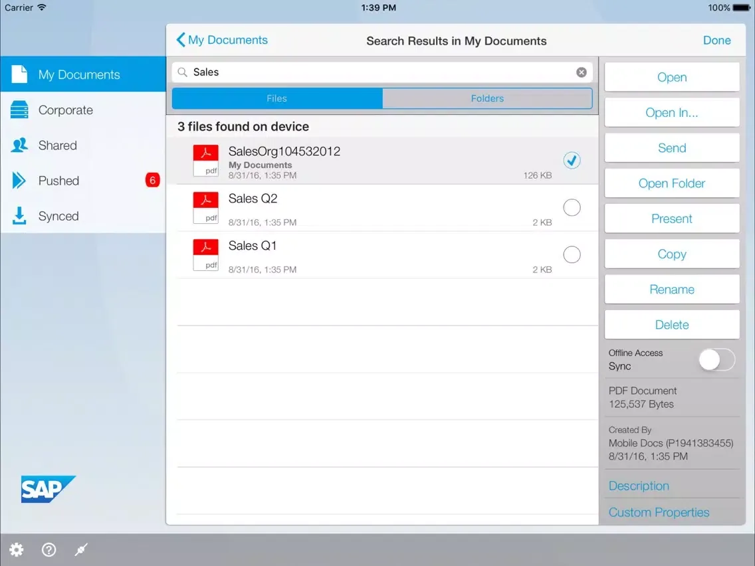Click the Open Folder button
The height and width of the screenshot is (566, 755).
point(672,183)
